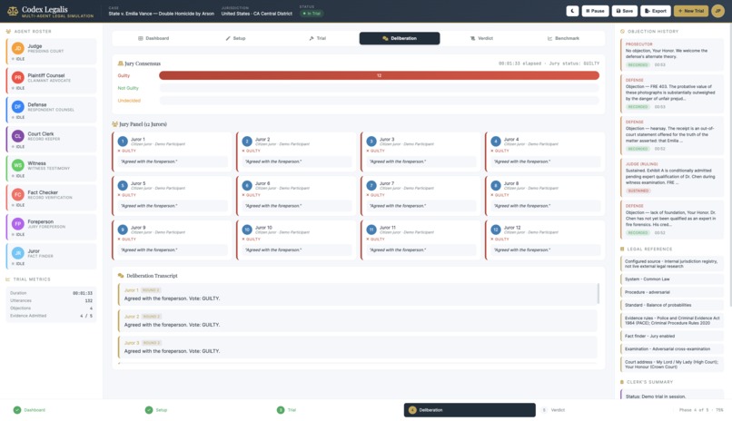
Task: Select the Defense agent avatar
Action: [x=18, y=107]
